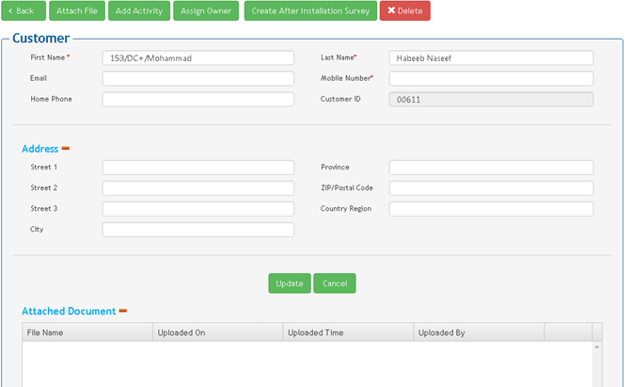Select the Home Phone field
This screenshot has height=387, width=631.
pyautogui.click(x=197, y=100)
